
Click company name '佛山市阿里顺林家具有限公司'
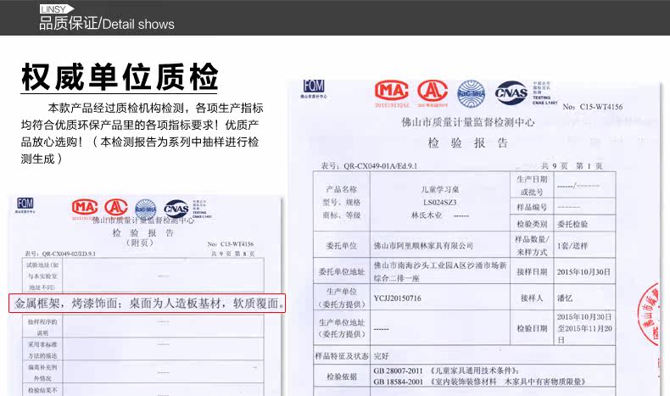(x=423, y=246)
